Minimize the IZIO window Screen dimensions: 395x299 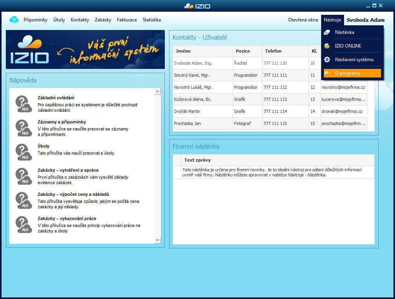368,6
